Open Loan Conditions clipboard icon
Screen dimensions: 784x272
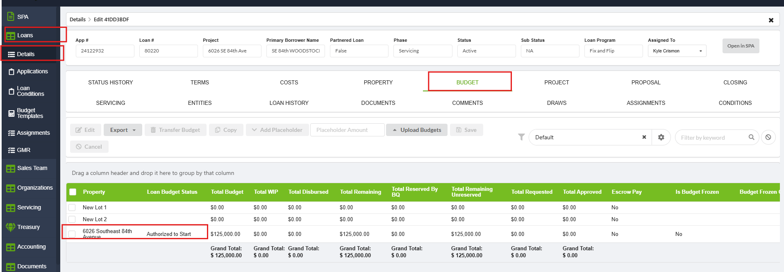[11, 91]
